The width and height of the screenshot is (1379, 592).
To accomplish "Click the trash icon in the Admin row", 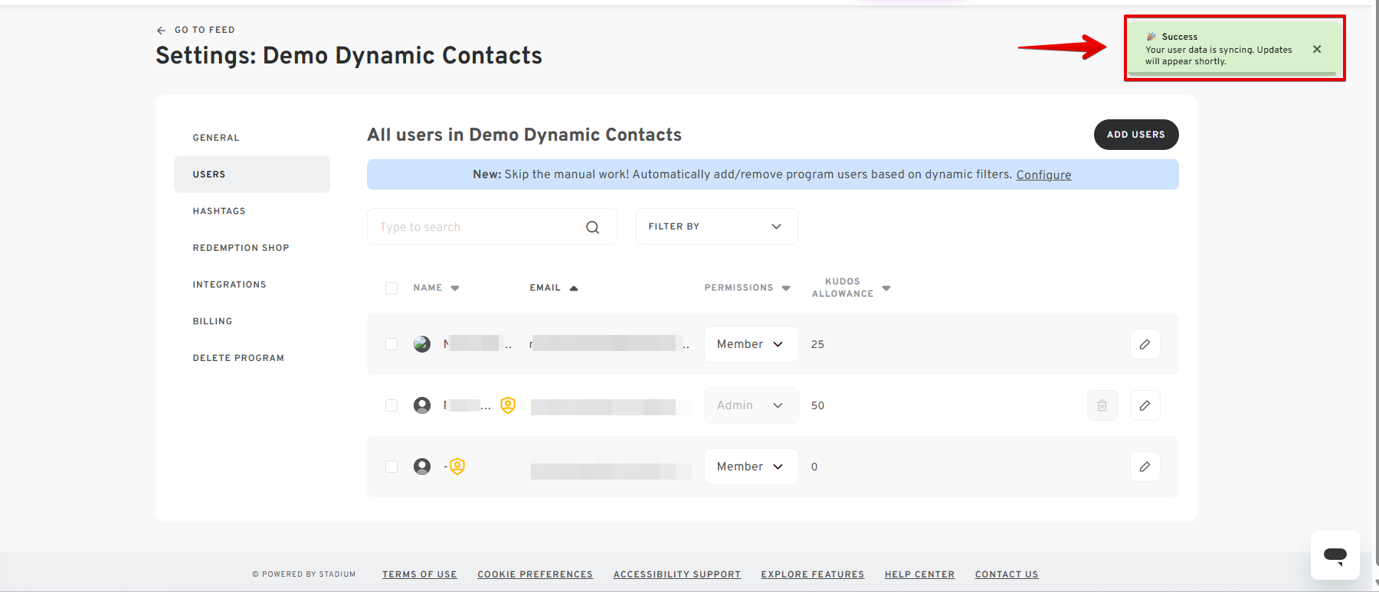I will [1102, 405].
